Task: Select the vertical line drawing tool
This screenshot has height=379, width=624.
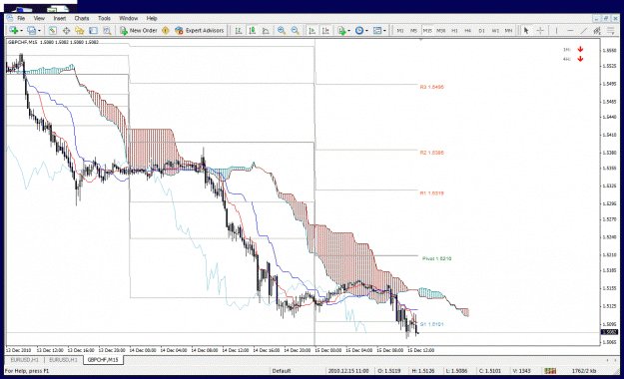Action: point(556,30)
